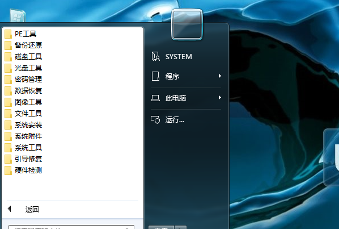Open the 磁盘工具 menu folder
This screenshot has height=229, width=339.
(x=28, y=57)
